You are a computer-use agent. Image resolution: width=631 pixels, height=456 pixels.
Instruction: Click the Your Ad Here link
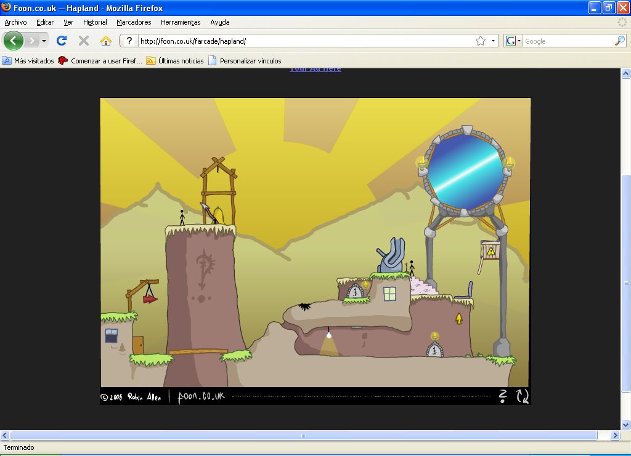coord(315,69)
